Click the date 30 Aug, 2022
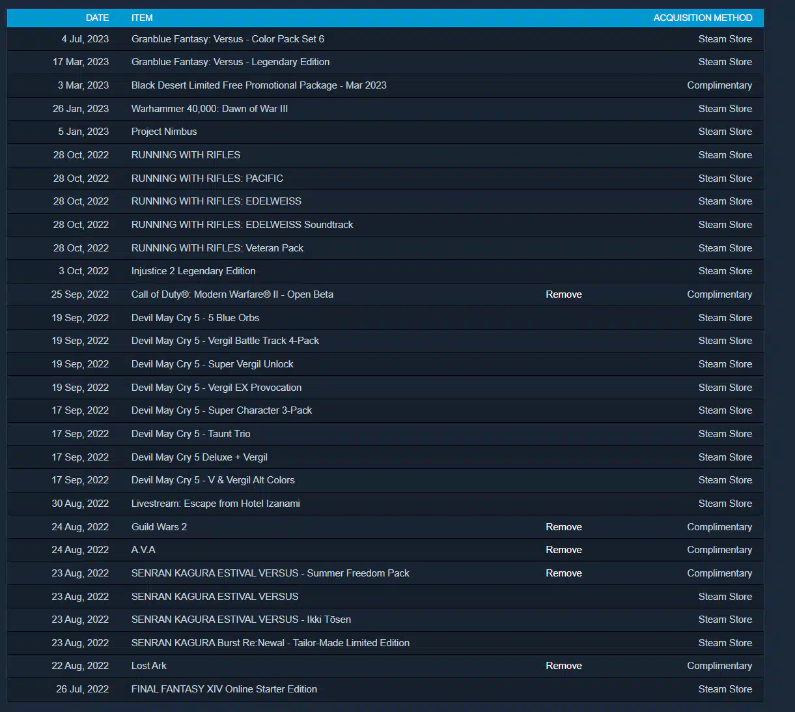795x712 pixels. pos(80,504)
